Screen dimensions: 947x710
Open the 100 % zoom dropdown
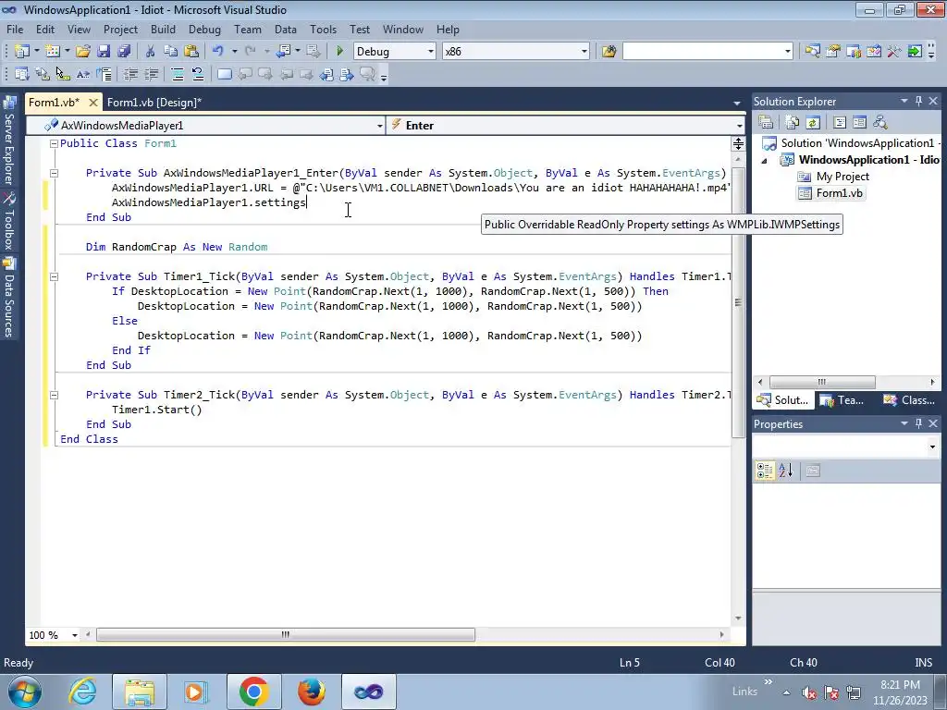75,635
